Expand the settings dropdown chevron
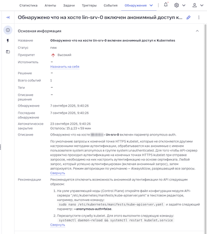This screenshot has height=234, width=207. 184,5
